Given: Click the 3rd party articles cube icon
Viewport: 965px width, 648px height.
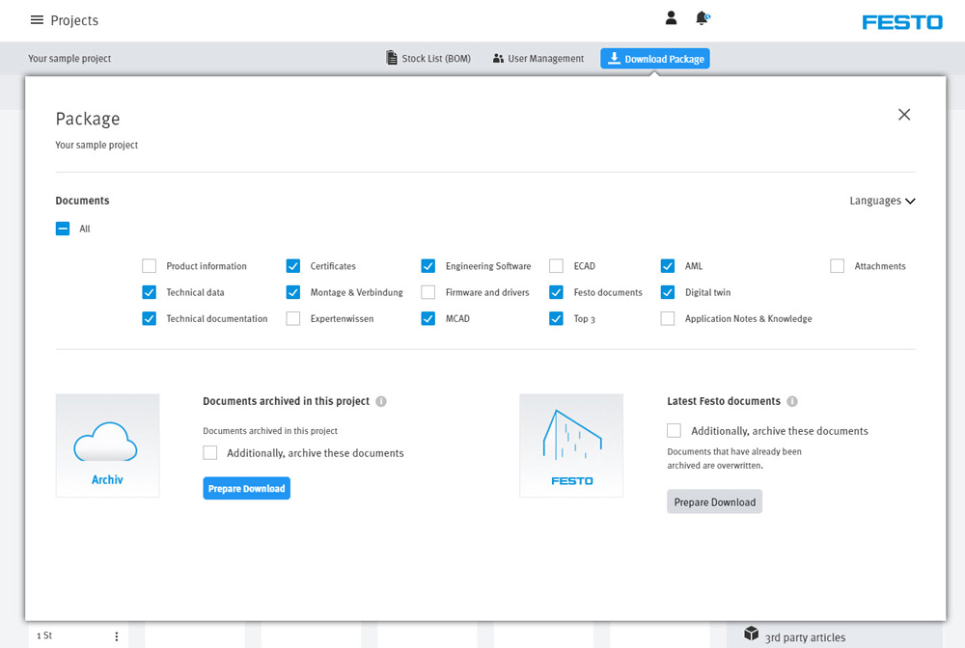Looking at the screenshot, I should [x=752, y=634].
